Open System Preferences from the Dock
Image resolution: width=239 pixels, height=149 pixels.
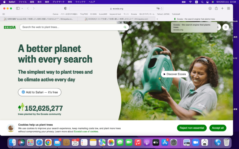tap(174, 142)
